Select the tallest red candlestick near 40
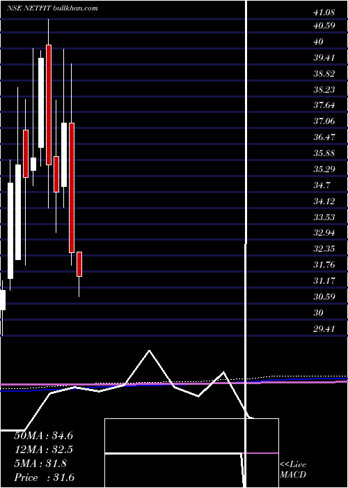Image resolution: width=348 pixels, height=488 pixels. click(49, 105)
